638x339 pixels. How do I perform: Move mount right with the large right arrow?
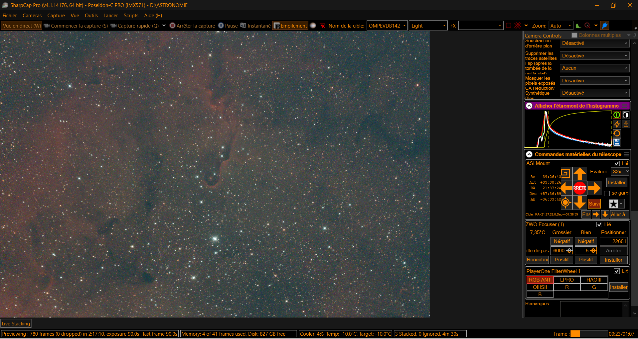point(594,188)
